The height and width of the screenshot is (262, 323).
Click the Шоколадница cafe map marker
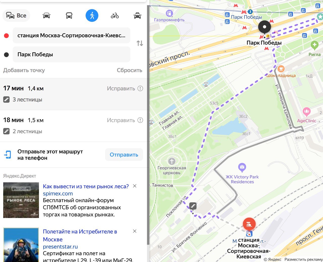pyautogui.click(x=281, y=69)
